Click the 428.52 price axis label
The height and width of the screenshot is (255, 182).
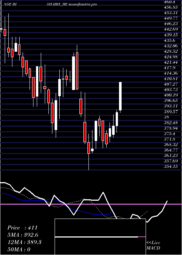pos(171,52)
